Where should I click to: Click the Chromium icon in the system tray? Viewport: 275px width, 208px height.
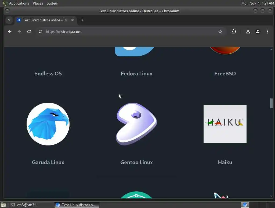point(245,205)
